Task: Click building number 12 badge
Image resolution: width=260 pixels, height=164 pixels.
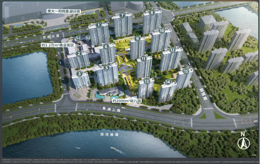Action: click(x=172, y=50)
